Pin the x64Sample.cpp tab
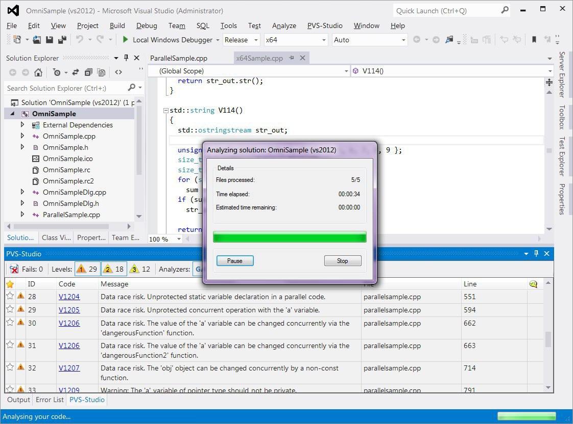Viewport: 573px width, 424px height. [x=292, y=58]
